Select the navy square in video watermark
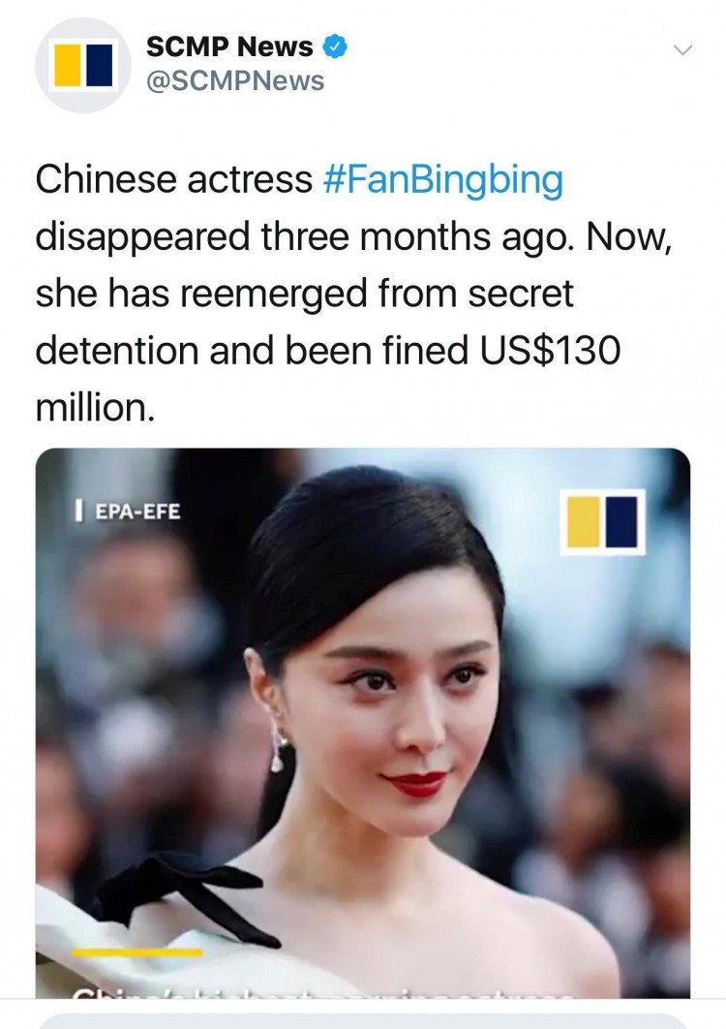This screenshot has width=726, height=1029. (621, 522)
